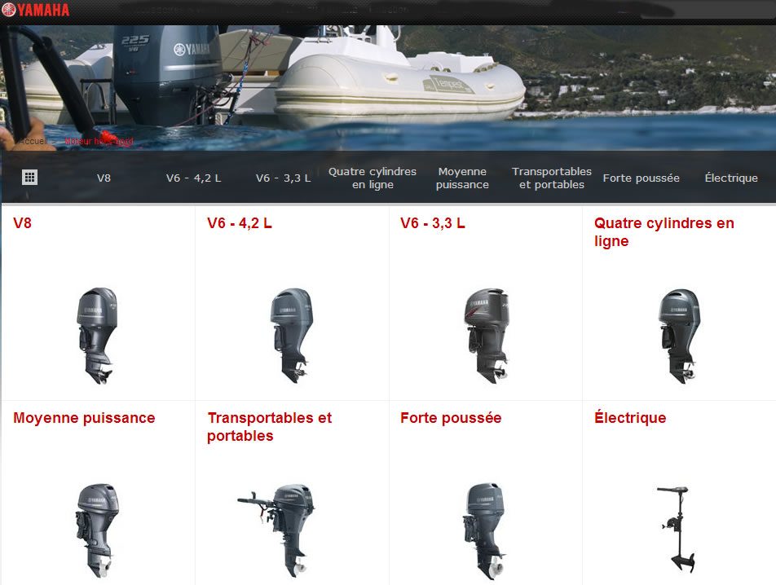Click the red V8 heading link
The width and height of the screenshot is (776, 585).
[x=23, y=223]
